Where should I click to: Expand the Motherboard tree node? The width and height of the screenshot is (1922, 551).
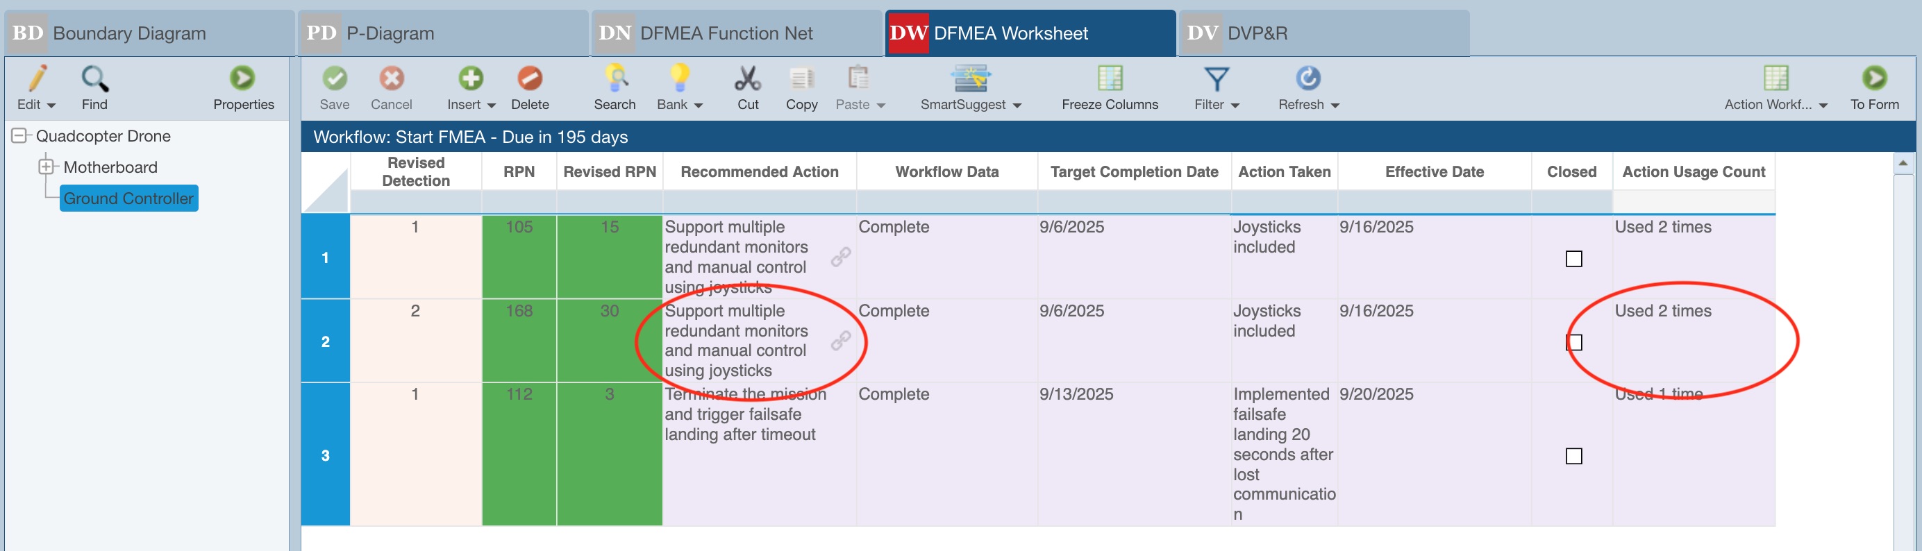click(47, 167)
